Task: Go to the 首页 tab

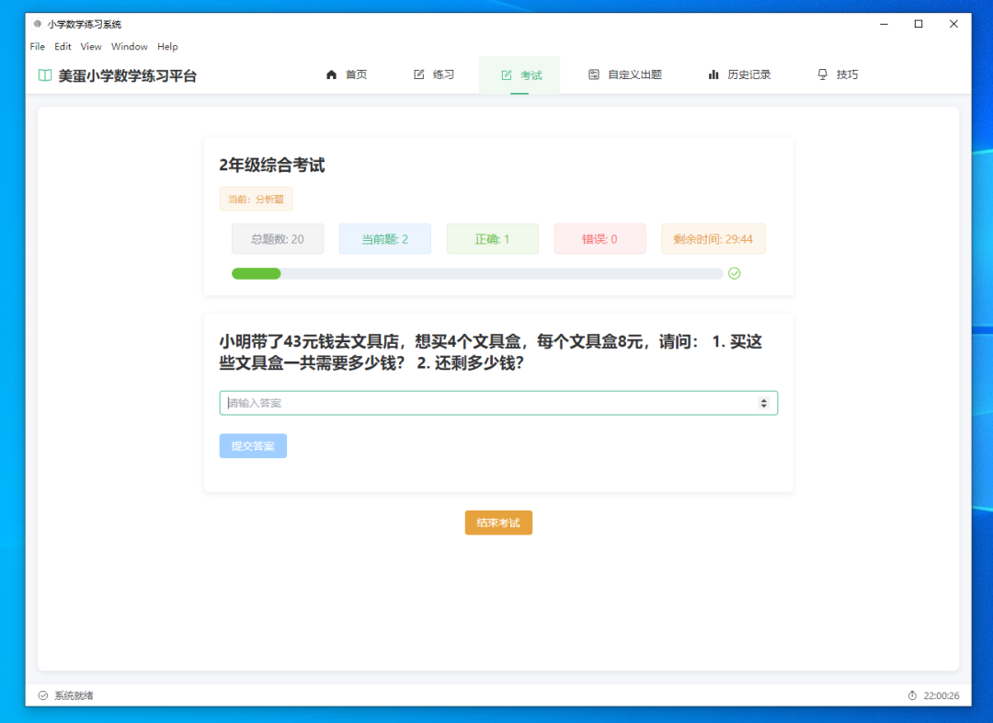Action: click(x=347, y=75)
